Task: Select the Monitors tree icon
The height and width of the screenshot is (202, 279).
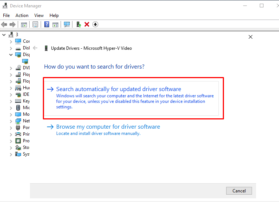Action: point(18,114)
